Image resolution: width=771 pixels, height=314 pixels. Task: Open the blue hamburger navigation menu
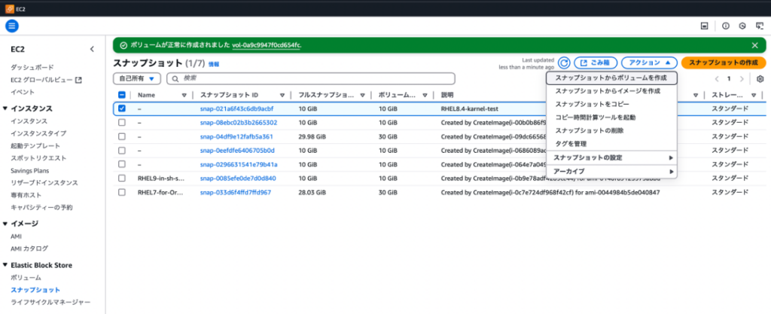[12, 26]
